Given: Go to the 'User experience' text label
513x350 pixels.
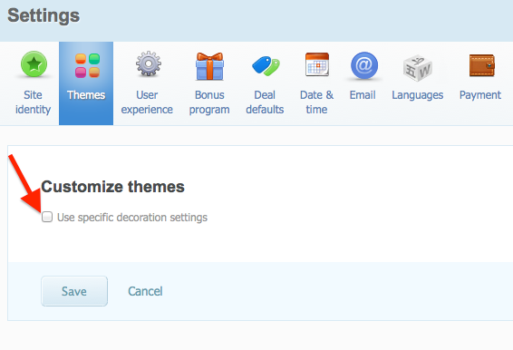Looking at the screenshot, I should [x=147, y=102].
